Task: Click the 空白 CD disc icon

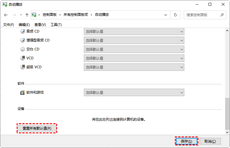Action: [x=23, y=49]
